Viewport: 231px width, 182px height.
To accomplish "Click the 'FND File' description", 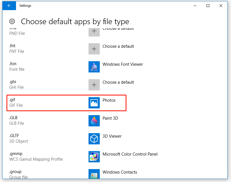I will click(x=17, y=33).
